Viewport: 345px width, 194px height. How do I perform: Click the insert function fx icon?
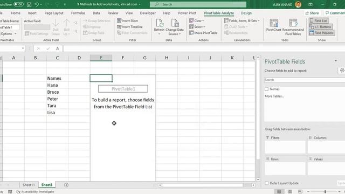58,48
